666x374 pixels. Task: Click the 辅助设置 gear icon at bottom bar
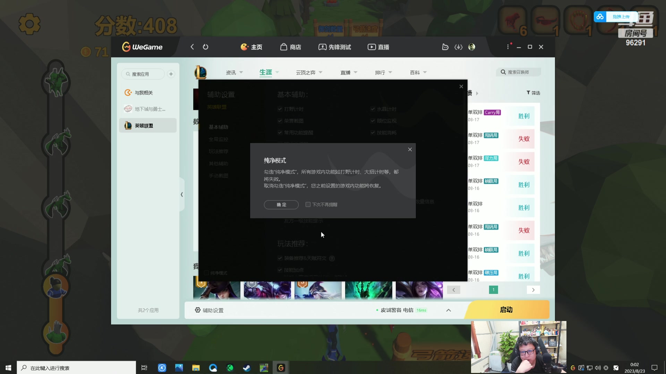click(x=197, y=310)
